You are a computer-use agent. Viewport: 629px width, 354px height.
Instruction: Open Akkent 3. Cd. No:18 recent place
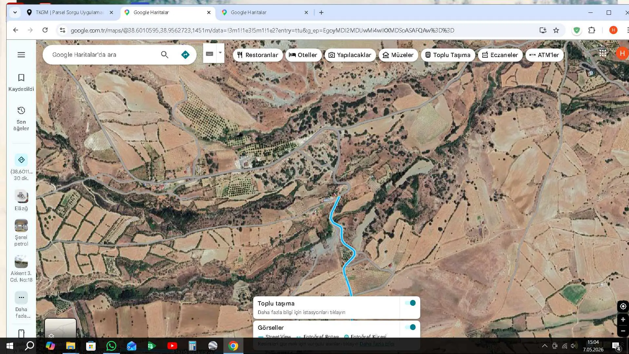(x=21, y=269)
